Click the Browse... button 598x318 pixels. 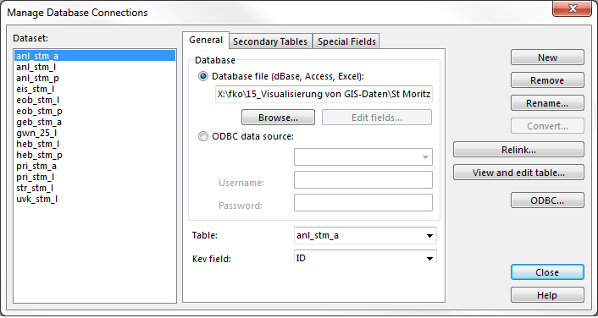[278, 118]
